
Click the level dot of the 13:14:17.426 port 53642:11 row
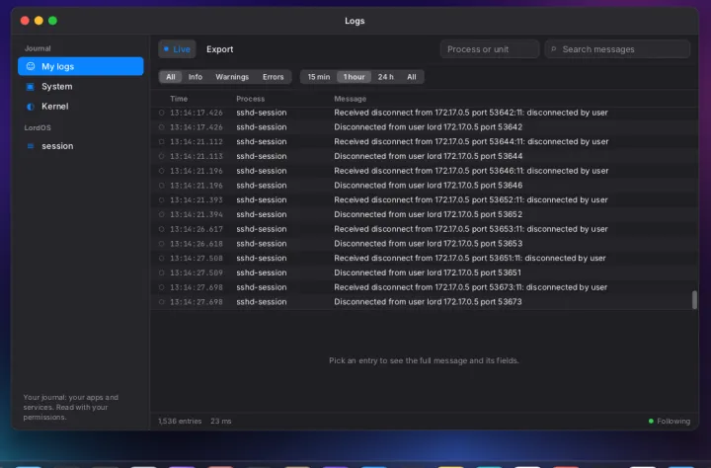161,113
